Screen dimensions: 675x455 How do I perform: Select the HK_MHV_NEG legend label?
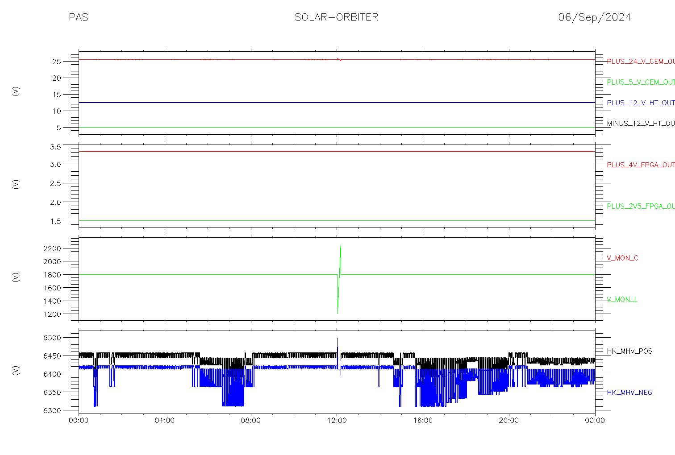[x=629, y=393]
